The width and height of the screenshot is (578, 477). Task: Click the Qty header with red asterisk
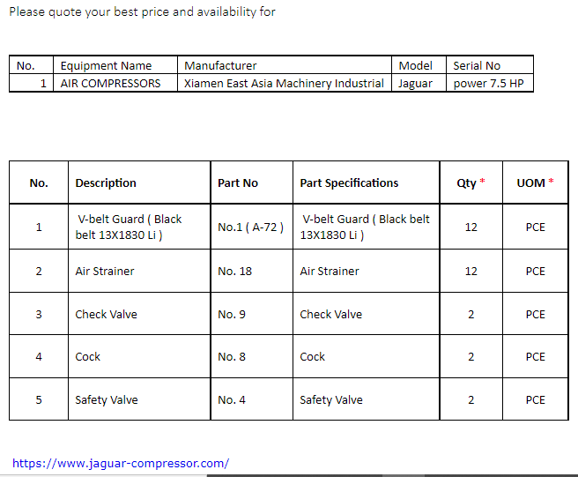click(x=471, y=183)
